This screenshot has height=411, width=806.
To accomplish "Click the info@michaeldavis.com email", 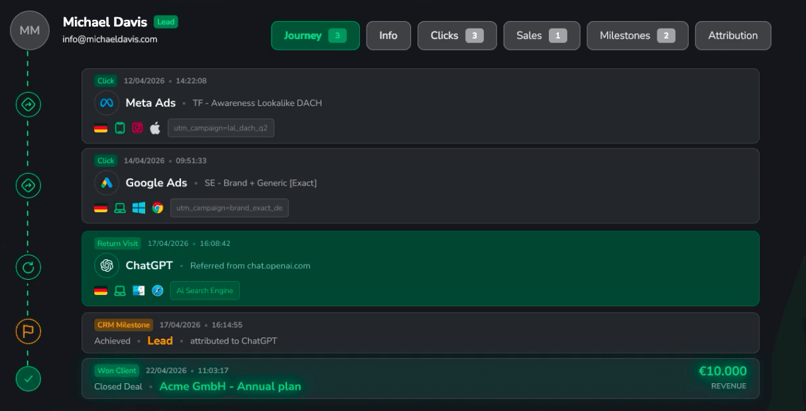I will (x=110, y=39).
